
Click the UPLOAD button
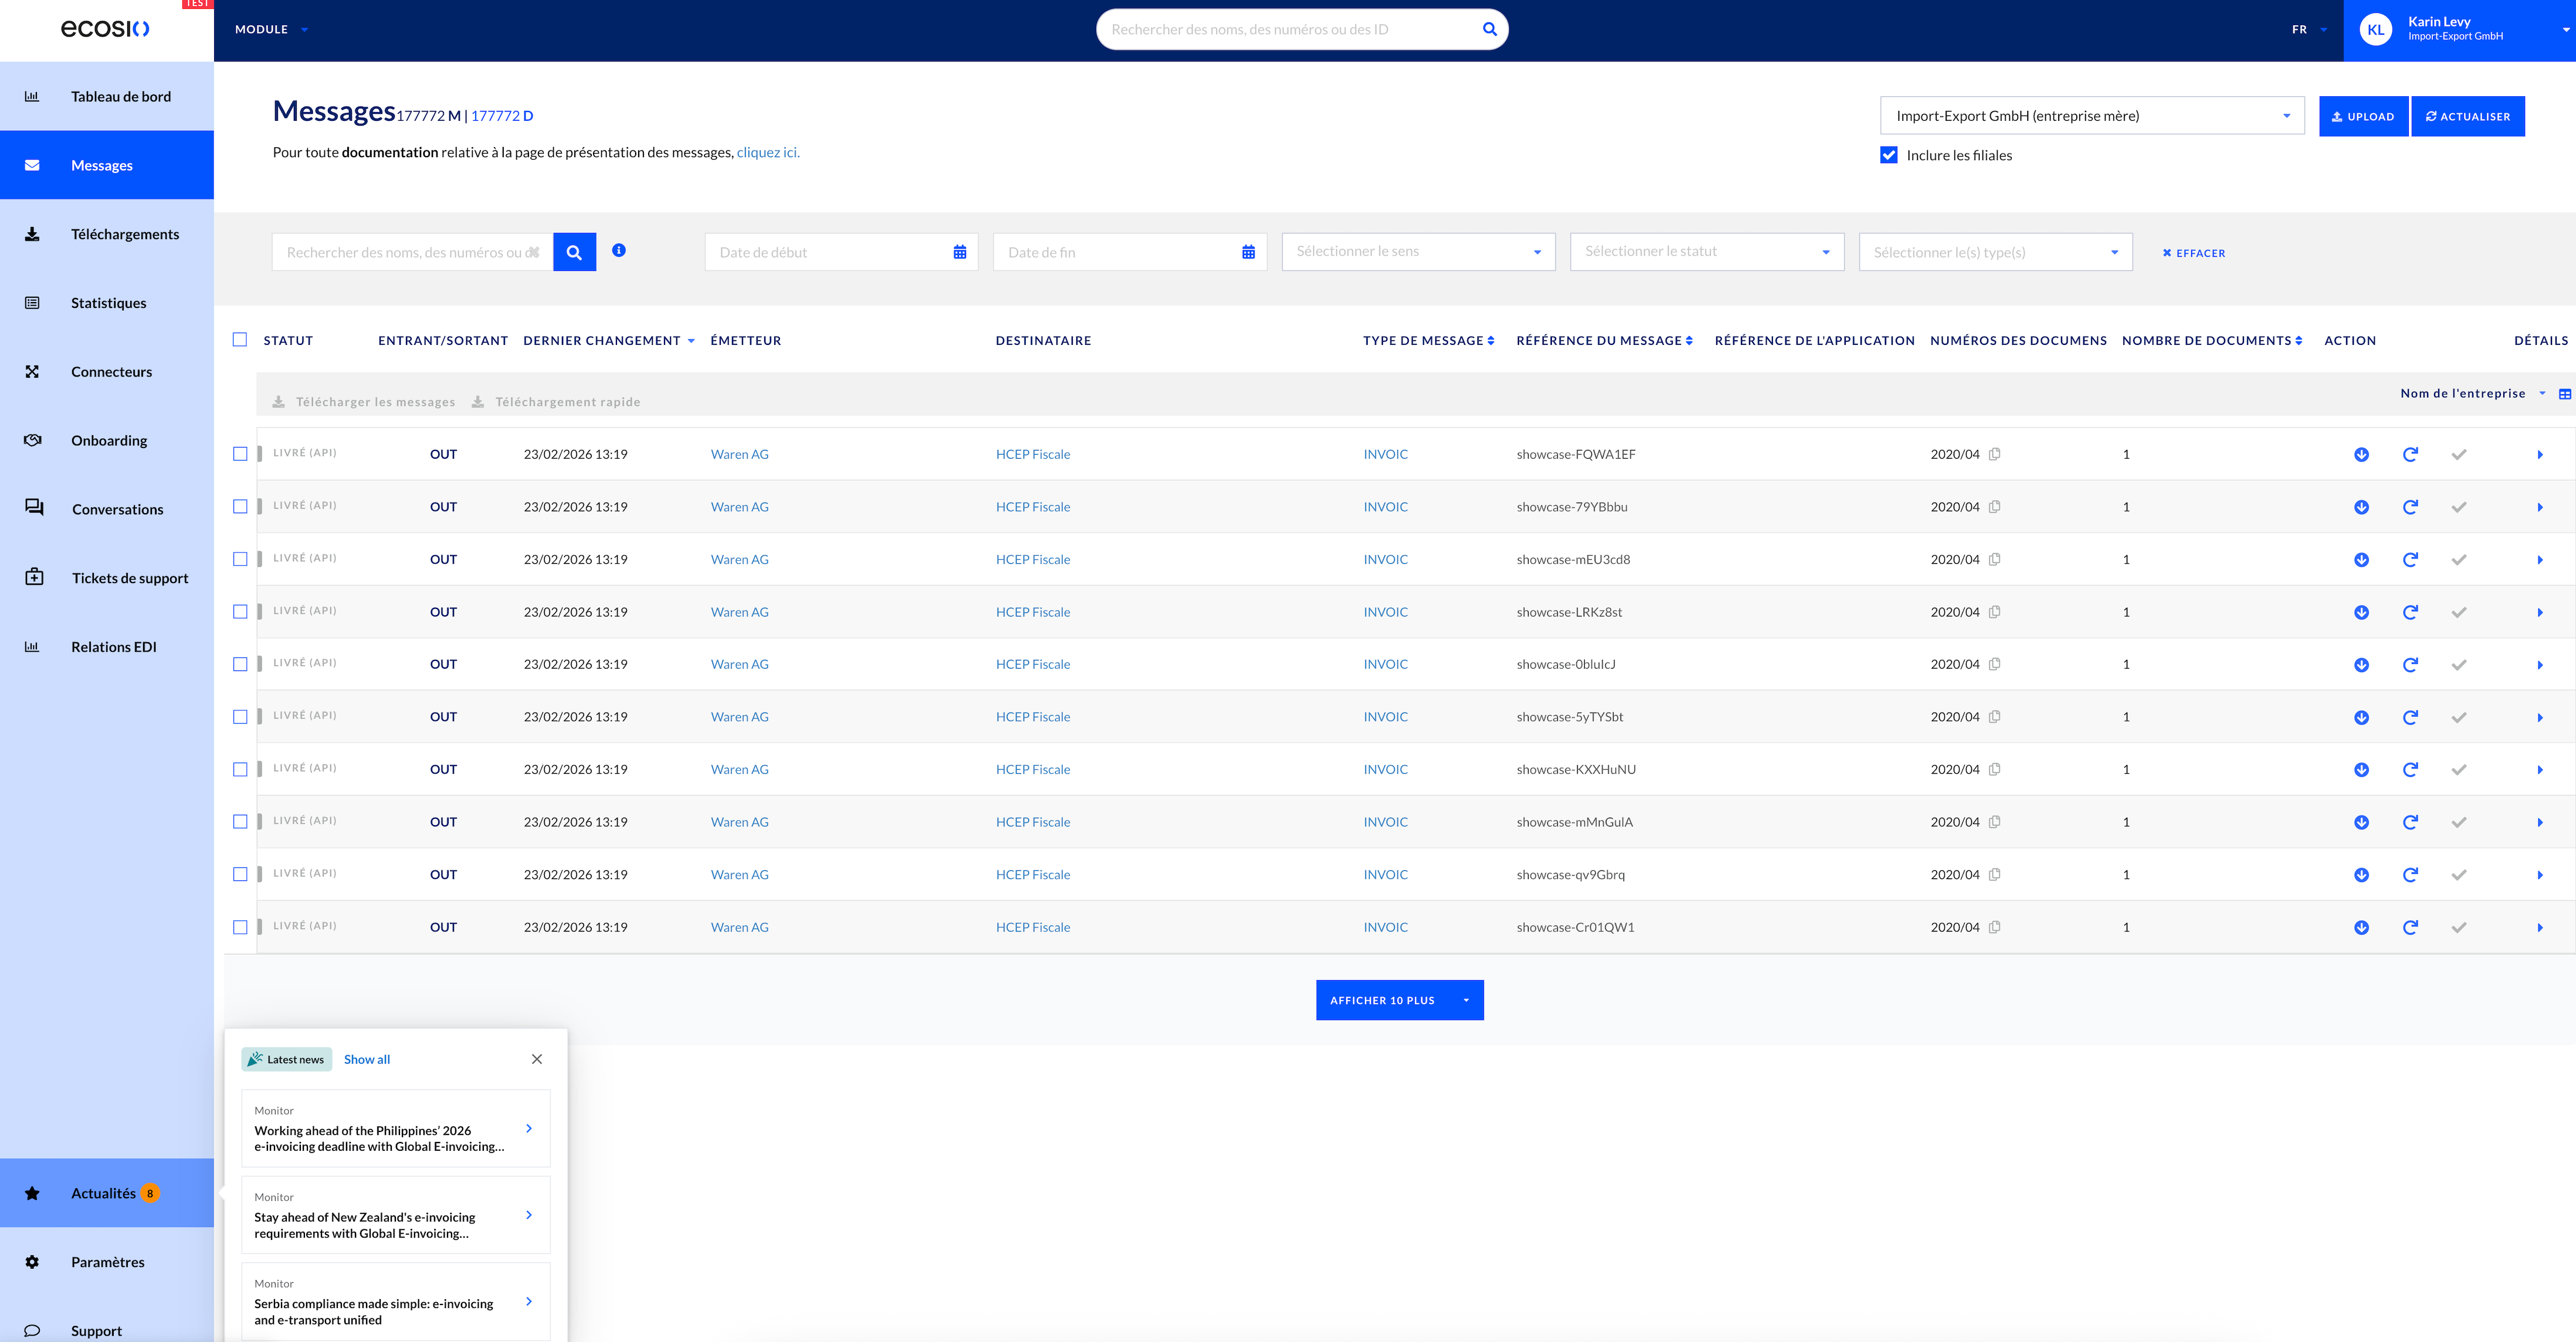[2363, 116]
